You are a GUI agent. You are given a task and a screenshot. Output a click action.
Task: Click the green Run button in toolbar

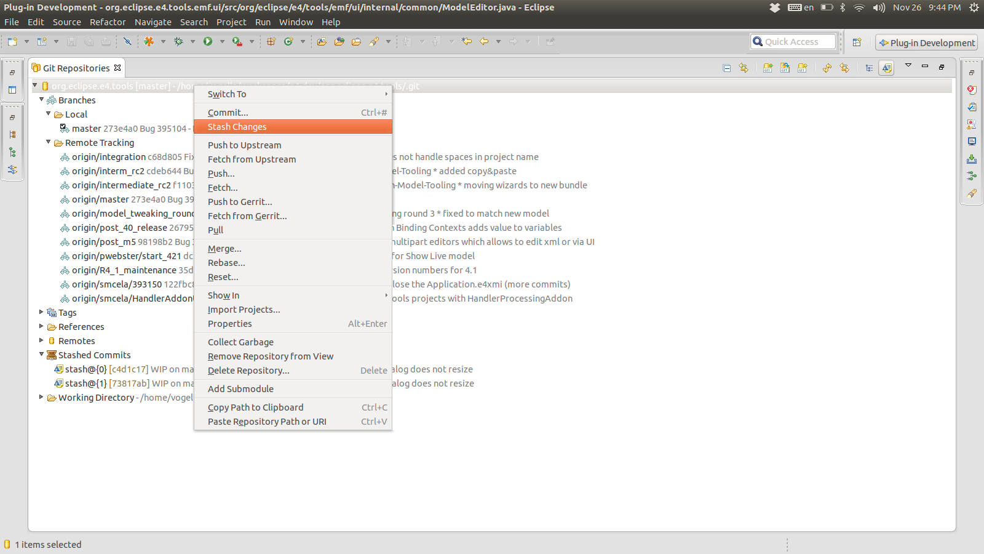[x=208, y=41]
